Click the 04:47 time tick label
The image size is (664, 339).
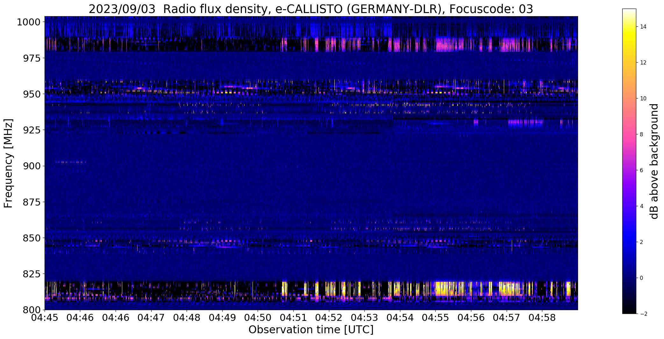pyautogui.click(x=151, y=318)
